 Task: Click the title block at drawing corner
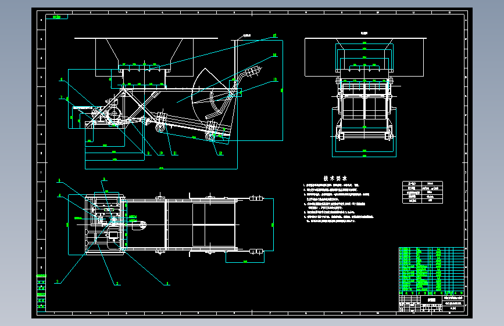click(x=431, y=303)
